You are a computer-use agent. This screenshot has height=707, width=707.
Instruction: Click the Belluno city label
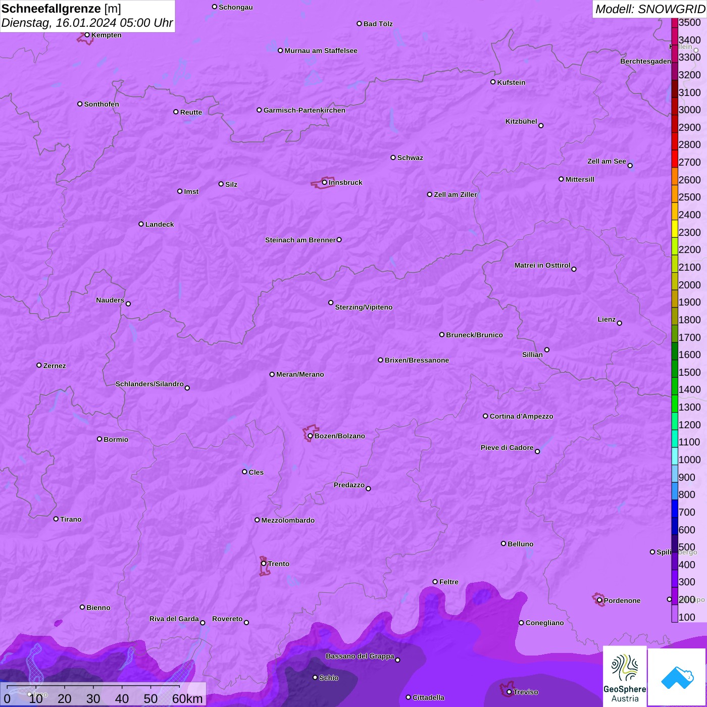click(x=521, y=544)
